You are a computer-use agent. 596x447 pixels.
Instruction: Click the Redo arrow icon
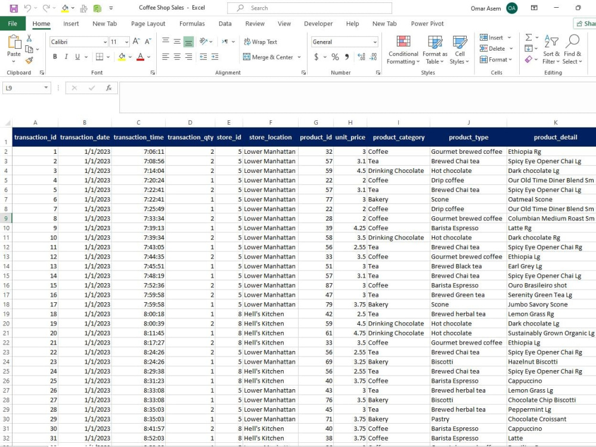point(46,8)
